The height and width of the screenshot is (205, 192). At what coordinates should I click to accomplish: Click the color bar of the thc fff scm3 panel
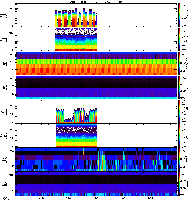[179, 136]
